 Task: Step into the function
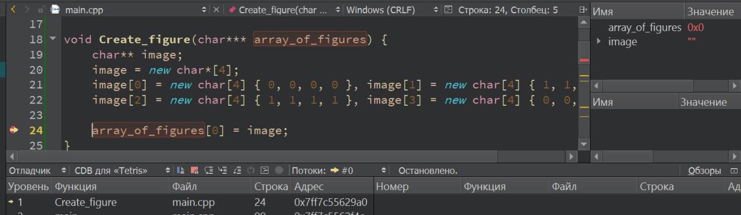pos(223,170)
